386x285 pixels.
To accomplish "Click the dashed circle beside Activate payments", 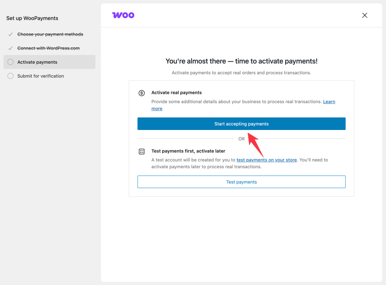I will (10, 62).
